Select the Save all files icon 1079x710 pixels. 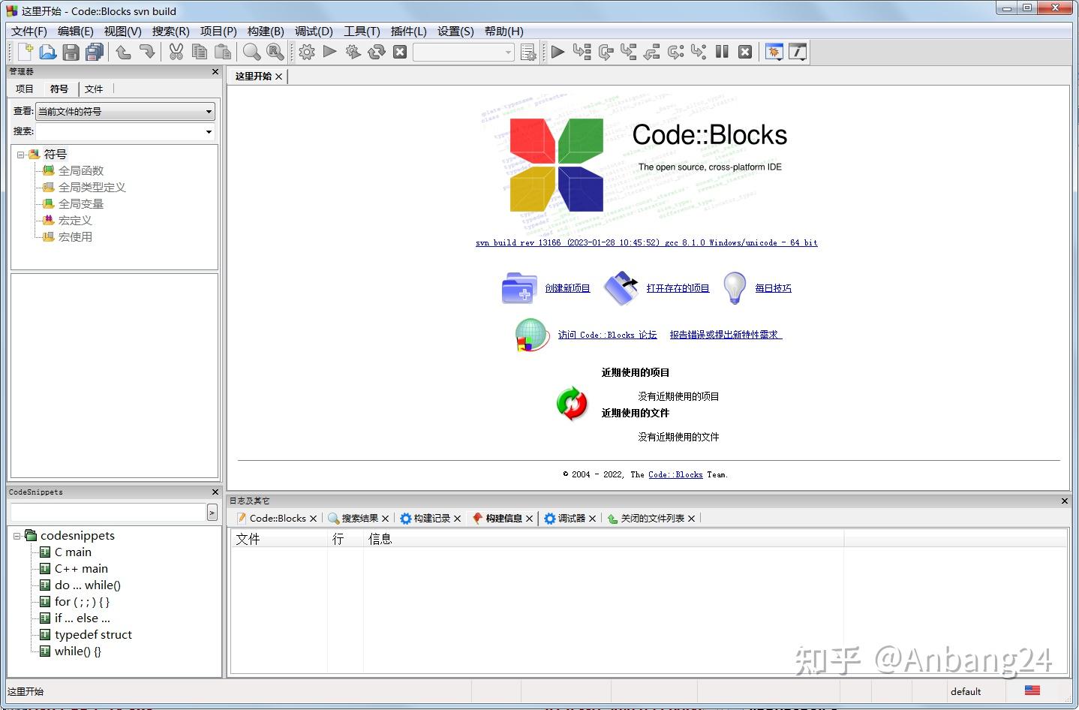click(95, 51)
